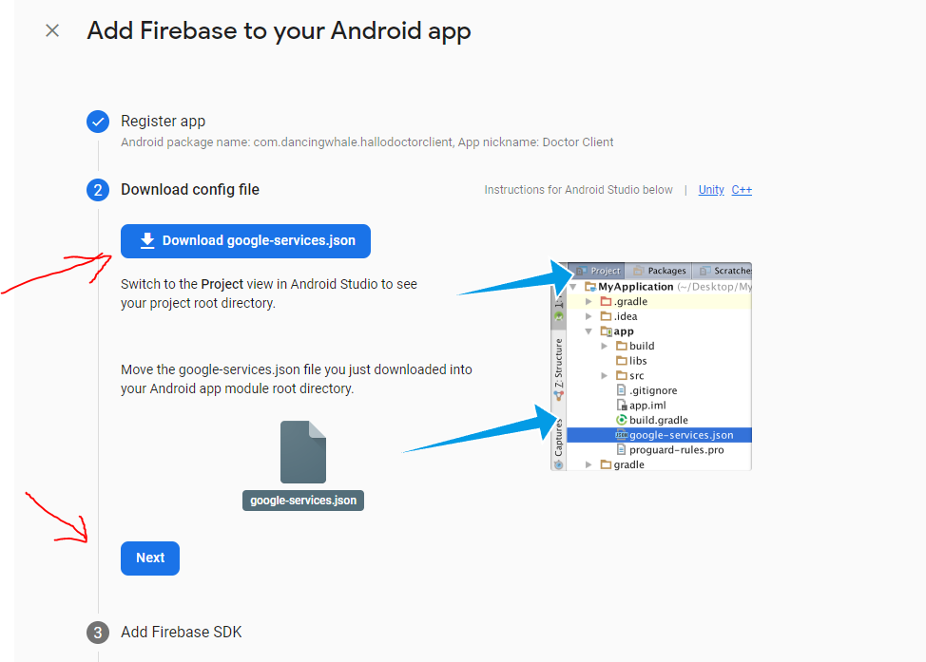This screenshot has width=926, height=662.
Task: Expand the src folder arrow
Action: 605,376
